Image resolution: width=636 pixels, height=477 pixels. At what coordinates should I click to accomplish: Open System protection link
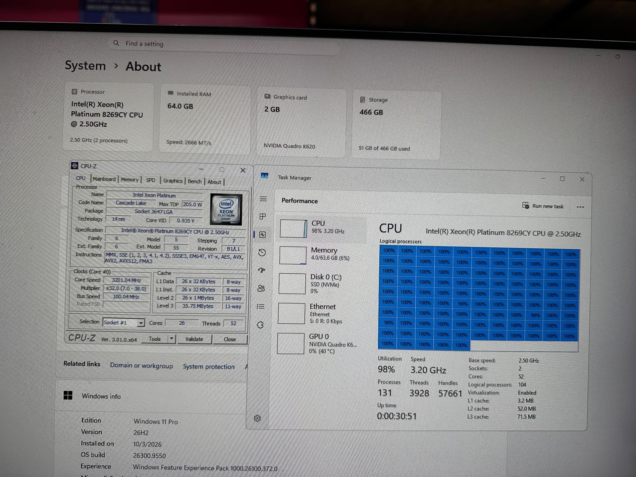pyautogui.click(x=209, y=366)
